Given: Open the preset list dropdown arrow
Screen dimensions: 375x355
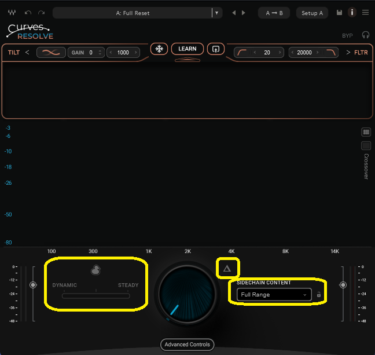Looking at the screenshot, I should tap(216, 13).
